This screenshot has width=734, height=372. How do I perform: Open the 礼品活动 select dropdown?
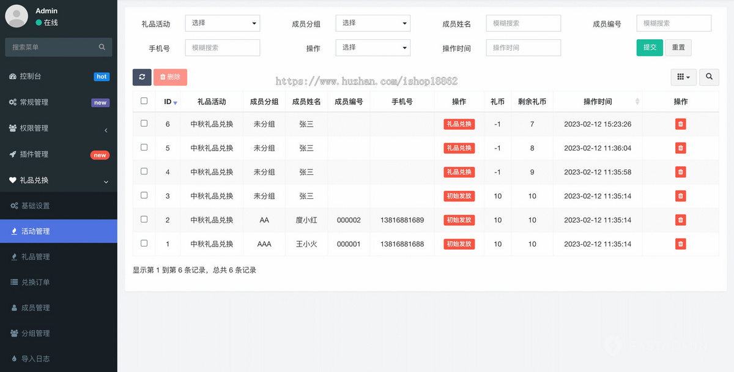(x=222, y=23)
